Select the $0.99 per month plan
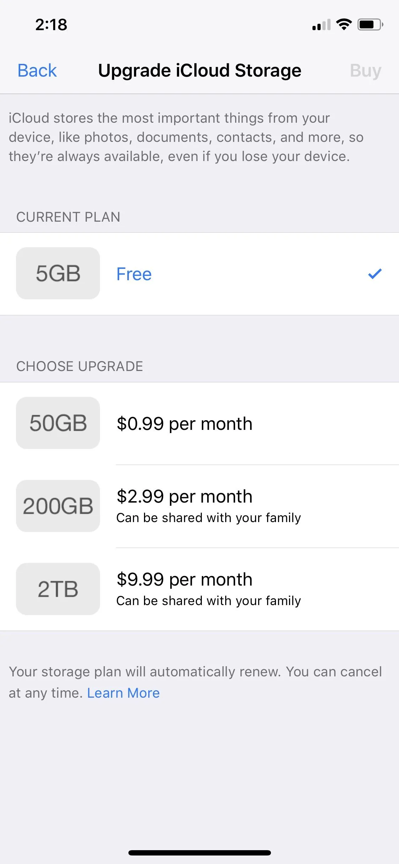 (184, 423)
